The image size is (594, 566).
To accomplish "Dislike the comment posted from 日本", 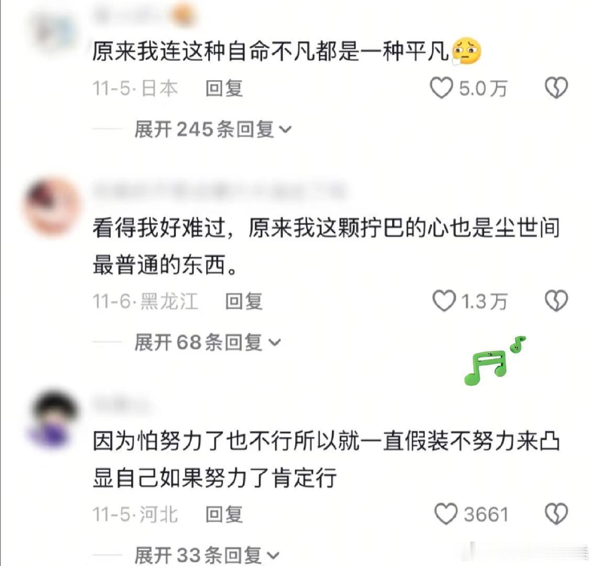I will pyautogui.click(x=556, y=88).
